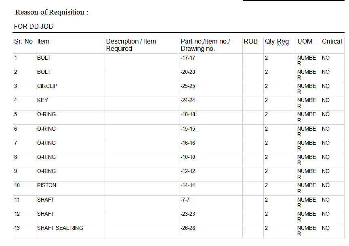The image size is (349, 246).
Task: Click part number -10-10 cell
Action: click(x=188, y=157)
